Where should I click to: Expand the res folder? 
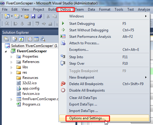pos(12,73)
